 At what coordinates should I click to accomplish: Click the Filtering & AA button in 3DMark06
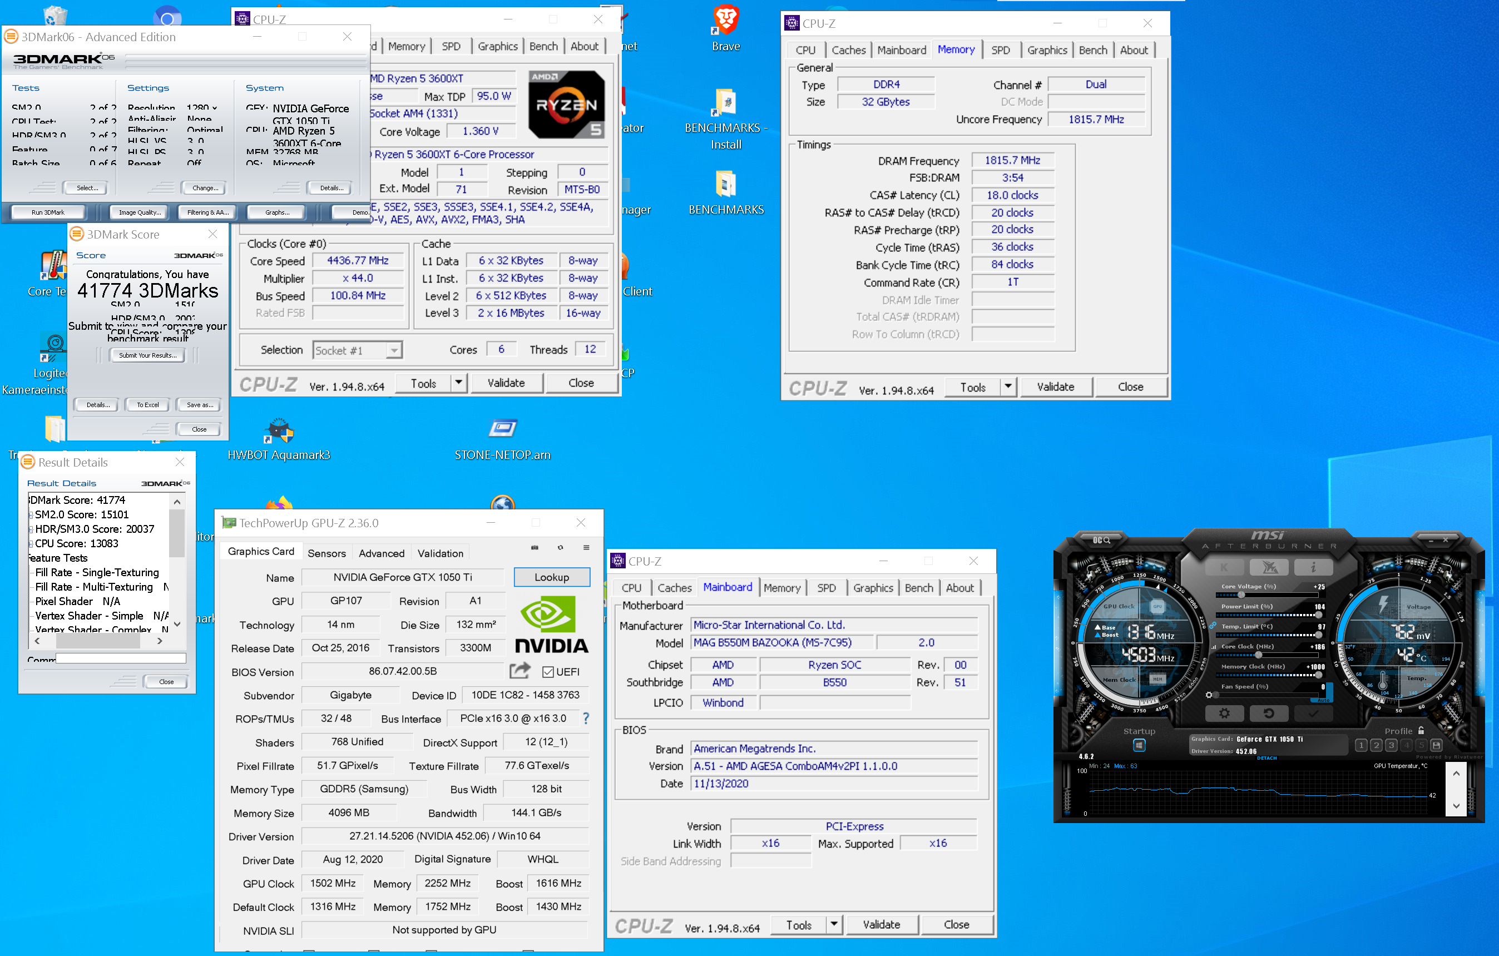(x=208, y=212)
